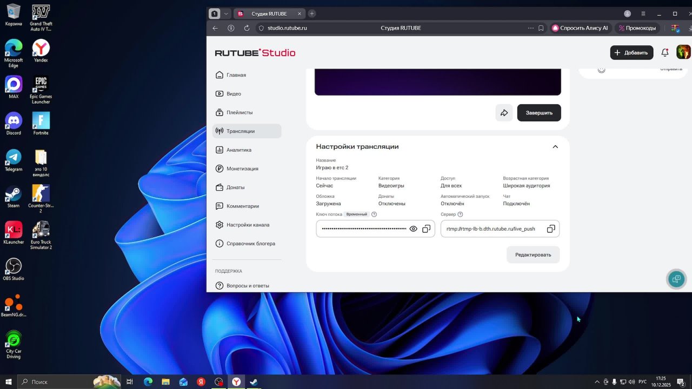The height and width of the screenshot is (389, 692).
Task: Show hidden system tray icons
Action: [597, 382]
